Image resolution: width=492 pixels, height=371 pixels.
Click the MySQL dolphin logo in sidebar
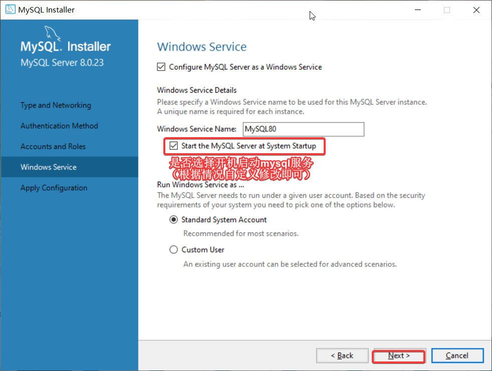(52, 33)
